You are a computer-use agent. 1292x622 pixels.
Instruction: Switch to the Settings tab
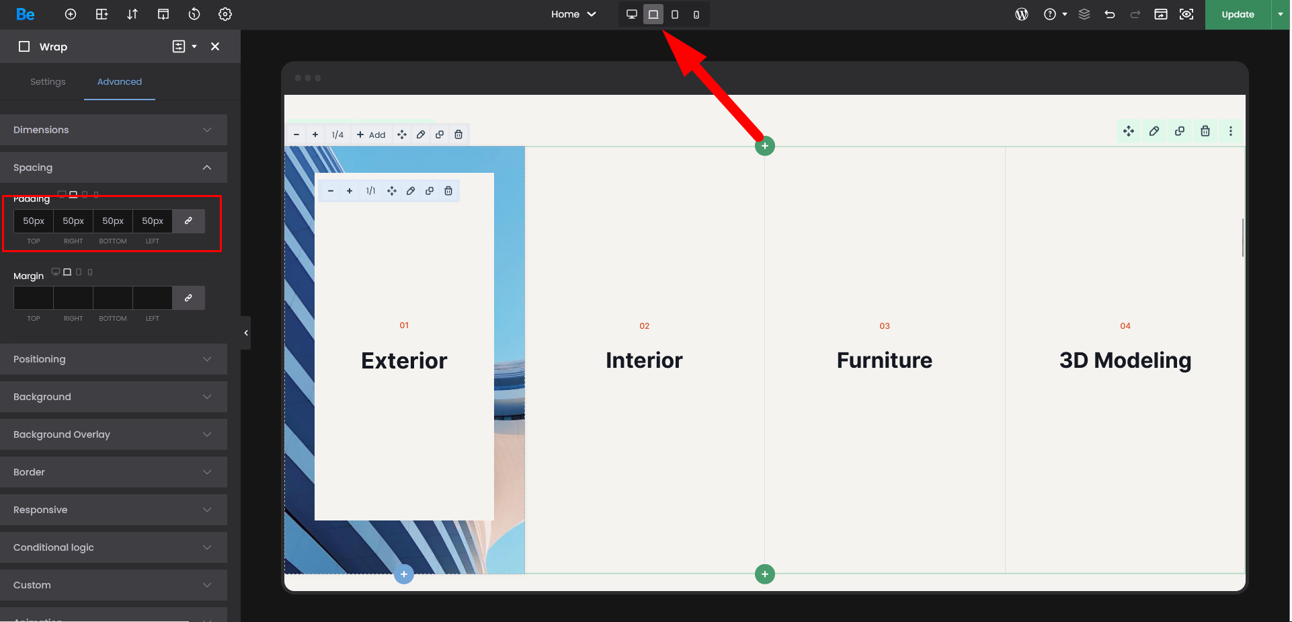[x=48, y=81]
